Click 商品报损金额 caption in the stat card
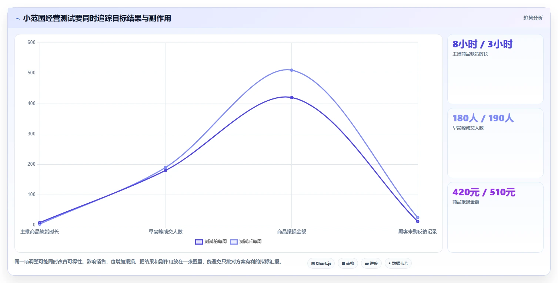This screenshot has height=283, width=558. pos(466,202)
